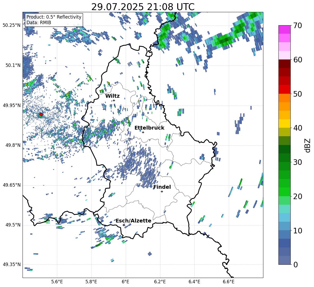Click the 'Data: RMIB' text

39,23
